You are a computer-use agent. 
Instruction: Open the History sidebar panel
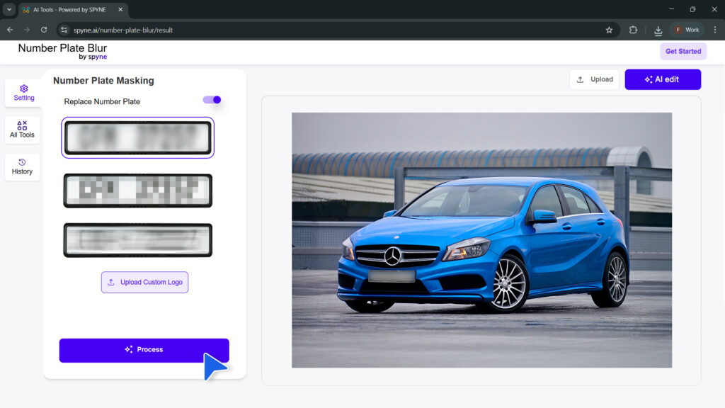tap(22, 166)
